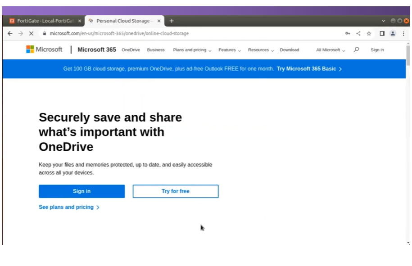Viewport: 412px width, 266px height.
Task: Expand the All Microsoft menu
Action: (x=331, y=50)
